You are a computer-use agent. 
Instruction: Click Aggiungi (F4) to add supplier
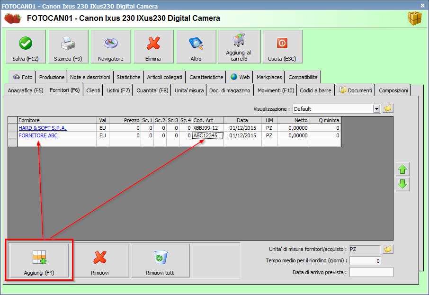click(x=39, y=260)
